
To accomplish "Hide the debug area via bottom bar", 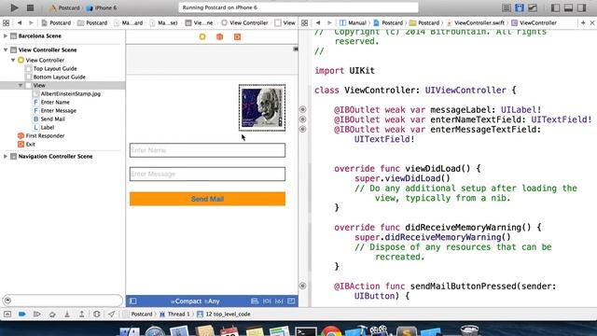I will pyautogui.click(x=7, y=314).
